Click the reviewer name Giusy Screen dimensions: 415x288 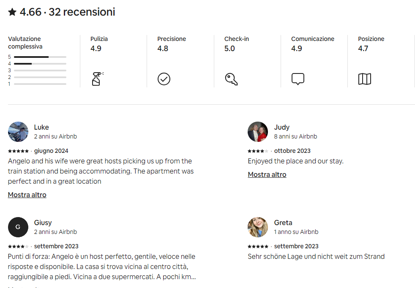[x=43, y=223]
